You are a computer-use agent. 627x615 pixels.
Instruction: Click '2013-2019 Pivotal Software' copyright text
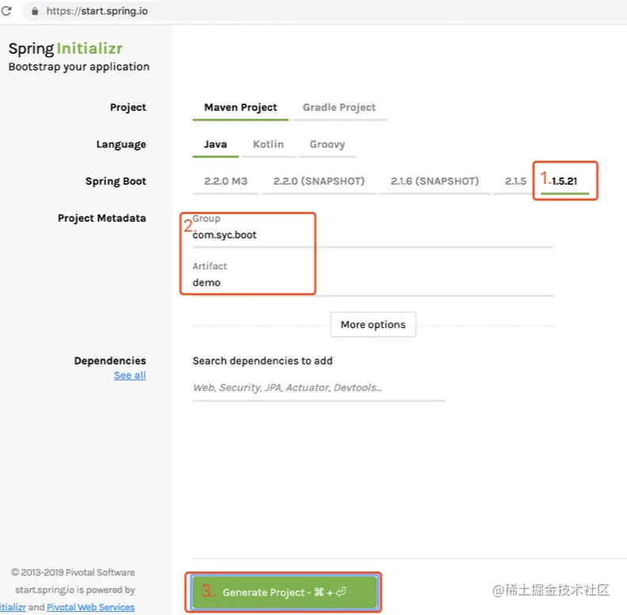click(73, 572)
